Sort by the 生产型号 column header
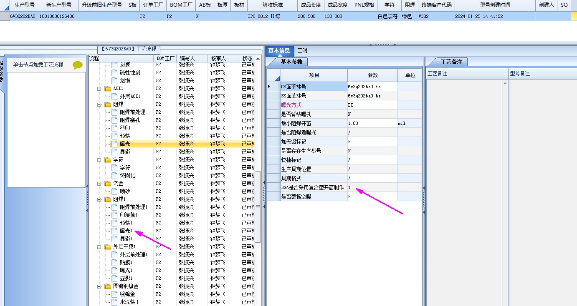The width and height of the screenshot is (577, 306). (x=25, y=5)
